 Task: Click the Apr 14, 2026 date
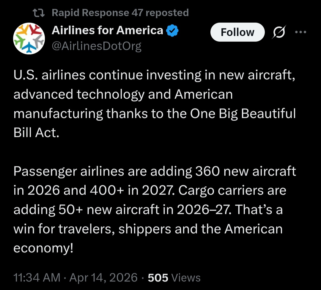(x=103, y=278)
